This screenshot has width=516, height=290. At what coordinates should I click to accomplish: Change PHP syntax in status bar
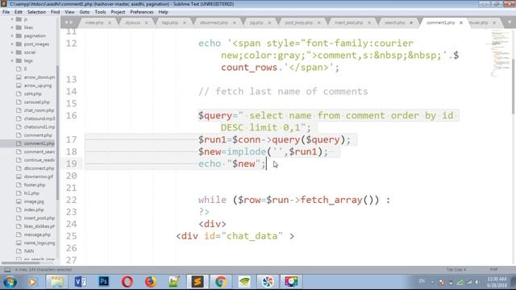point(493,270)
